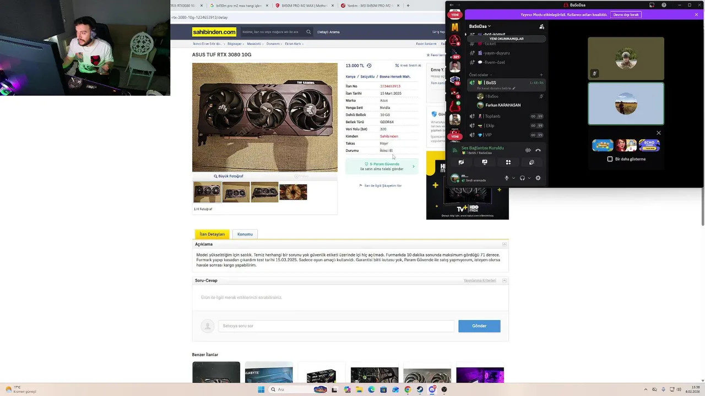Close the Discord activity suggestions panel

tap(658, 133)
